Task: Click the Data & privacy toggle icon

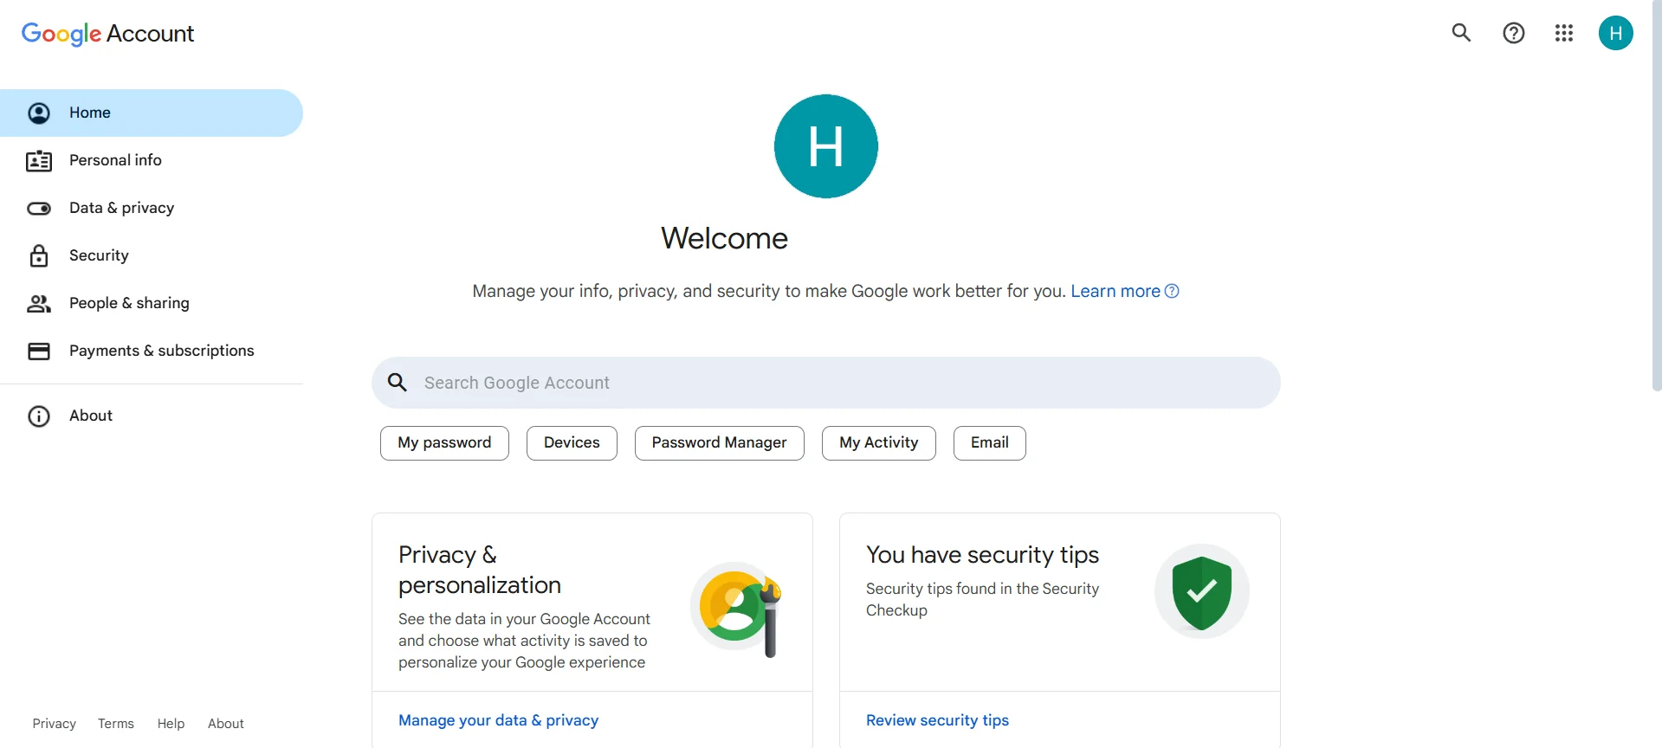Action: 39,208
